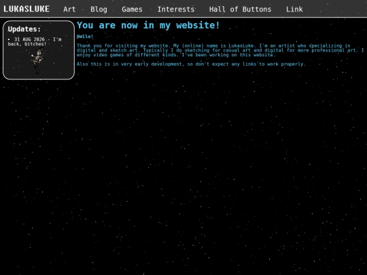This screenshot has height=275, width=367.
Task: Select the '31 AUG 2026' update entry
Action: coord(35,41)
